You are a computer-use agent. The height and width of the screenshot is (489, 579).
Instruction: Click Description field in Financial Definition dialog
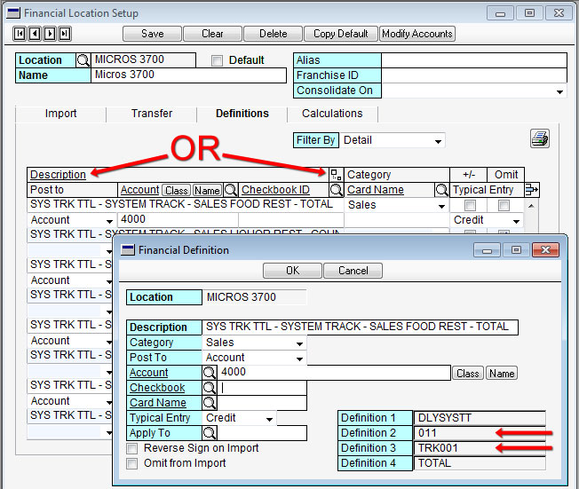click(x=360, y=327)
